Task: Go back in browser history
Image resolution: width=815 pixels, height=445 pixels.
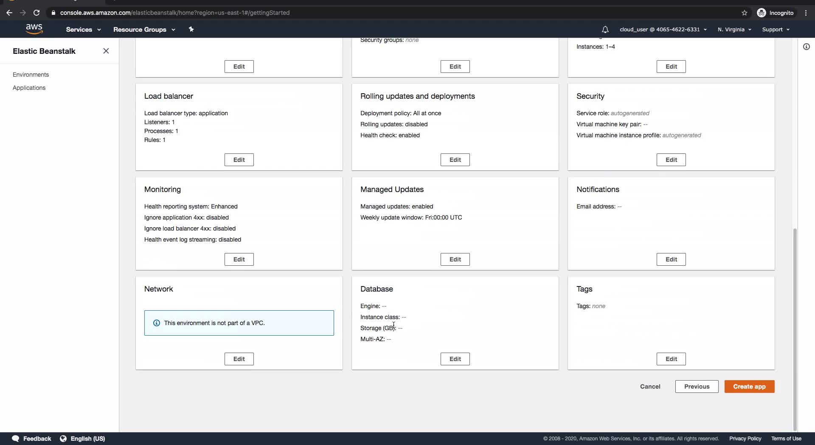Action: tap(9, 13)
